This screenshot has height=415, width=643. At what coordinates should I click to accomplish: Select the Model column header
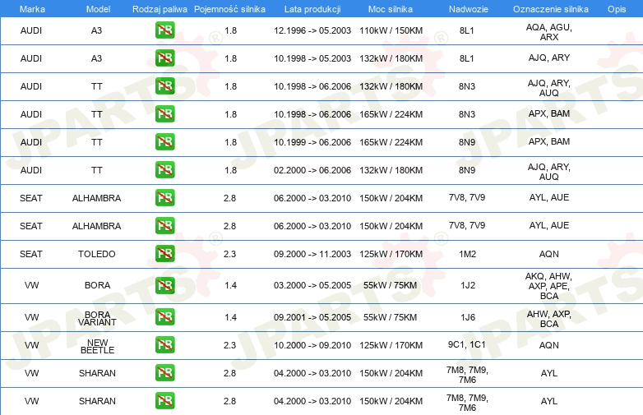tap(98, 9)
